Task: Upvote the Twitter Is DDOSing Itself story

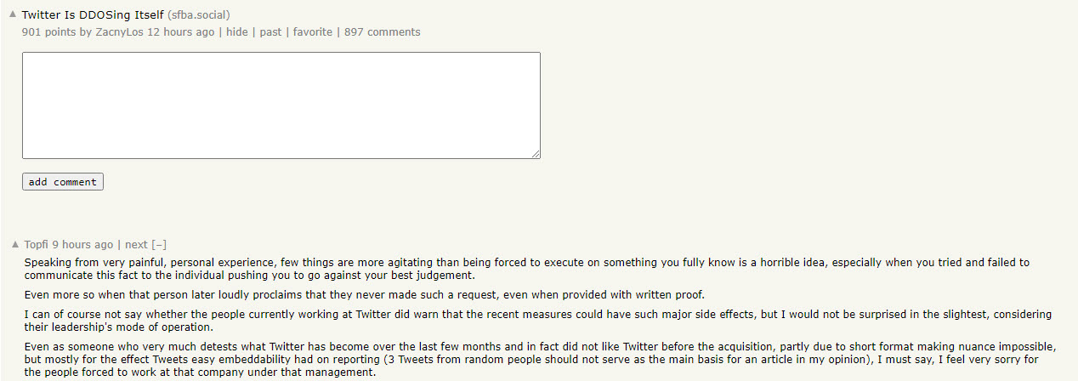Action: pos(13,14)
